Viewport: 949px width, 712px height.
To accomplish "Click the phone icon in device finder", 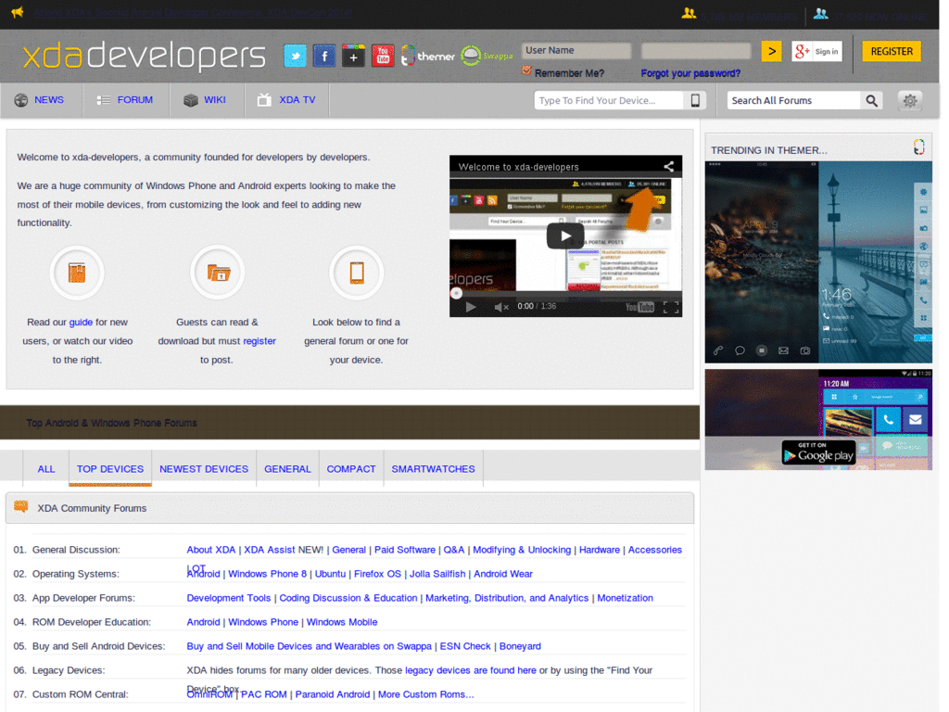I will (x=695, y=100).
